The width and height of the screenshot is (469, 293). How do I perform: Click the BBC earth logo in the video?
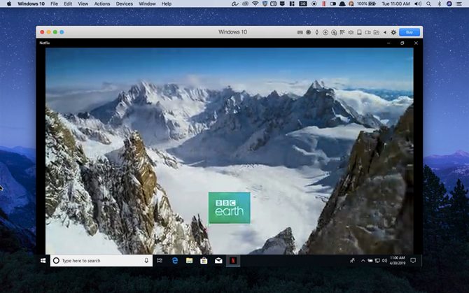(230, 208)
